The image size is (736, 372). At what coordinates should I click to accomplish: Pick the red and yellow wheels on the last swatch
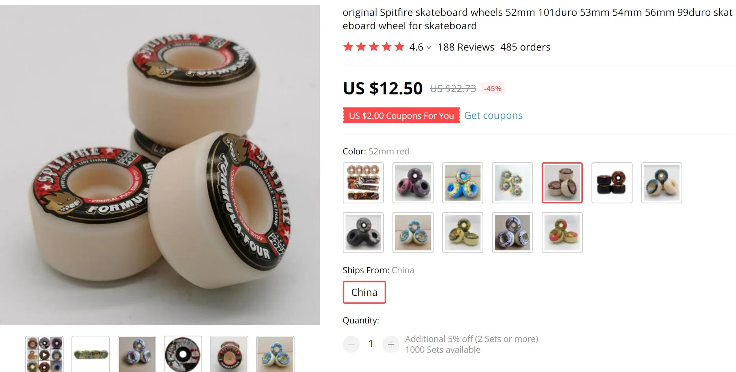point(562,233)
